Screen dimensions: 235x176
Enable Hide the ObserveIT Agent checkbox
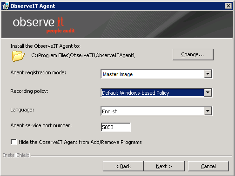[x=13, y=142]
